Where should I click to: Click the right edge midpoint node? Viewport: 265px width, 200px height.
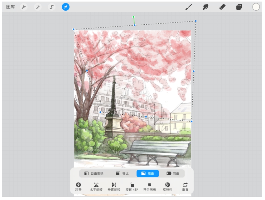pos(194,71)
